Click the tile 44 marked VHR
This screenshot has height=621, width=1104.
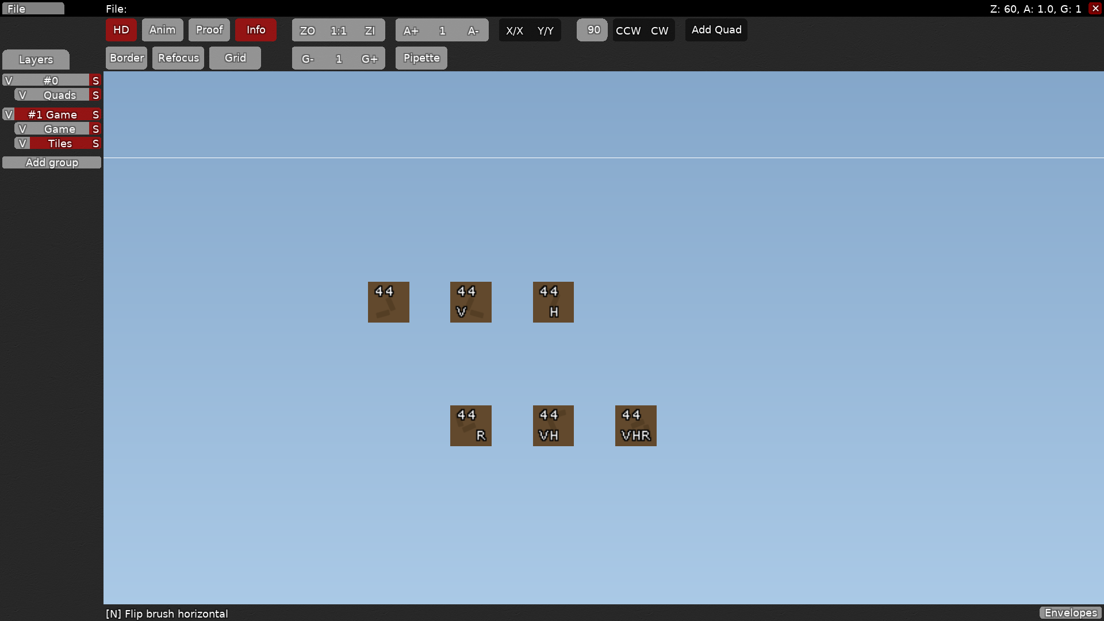pyautogui.click(x=636, y=425)
